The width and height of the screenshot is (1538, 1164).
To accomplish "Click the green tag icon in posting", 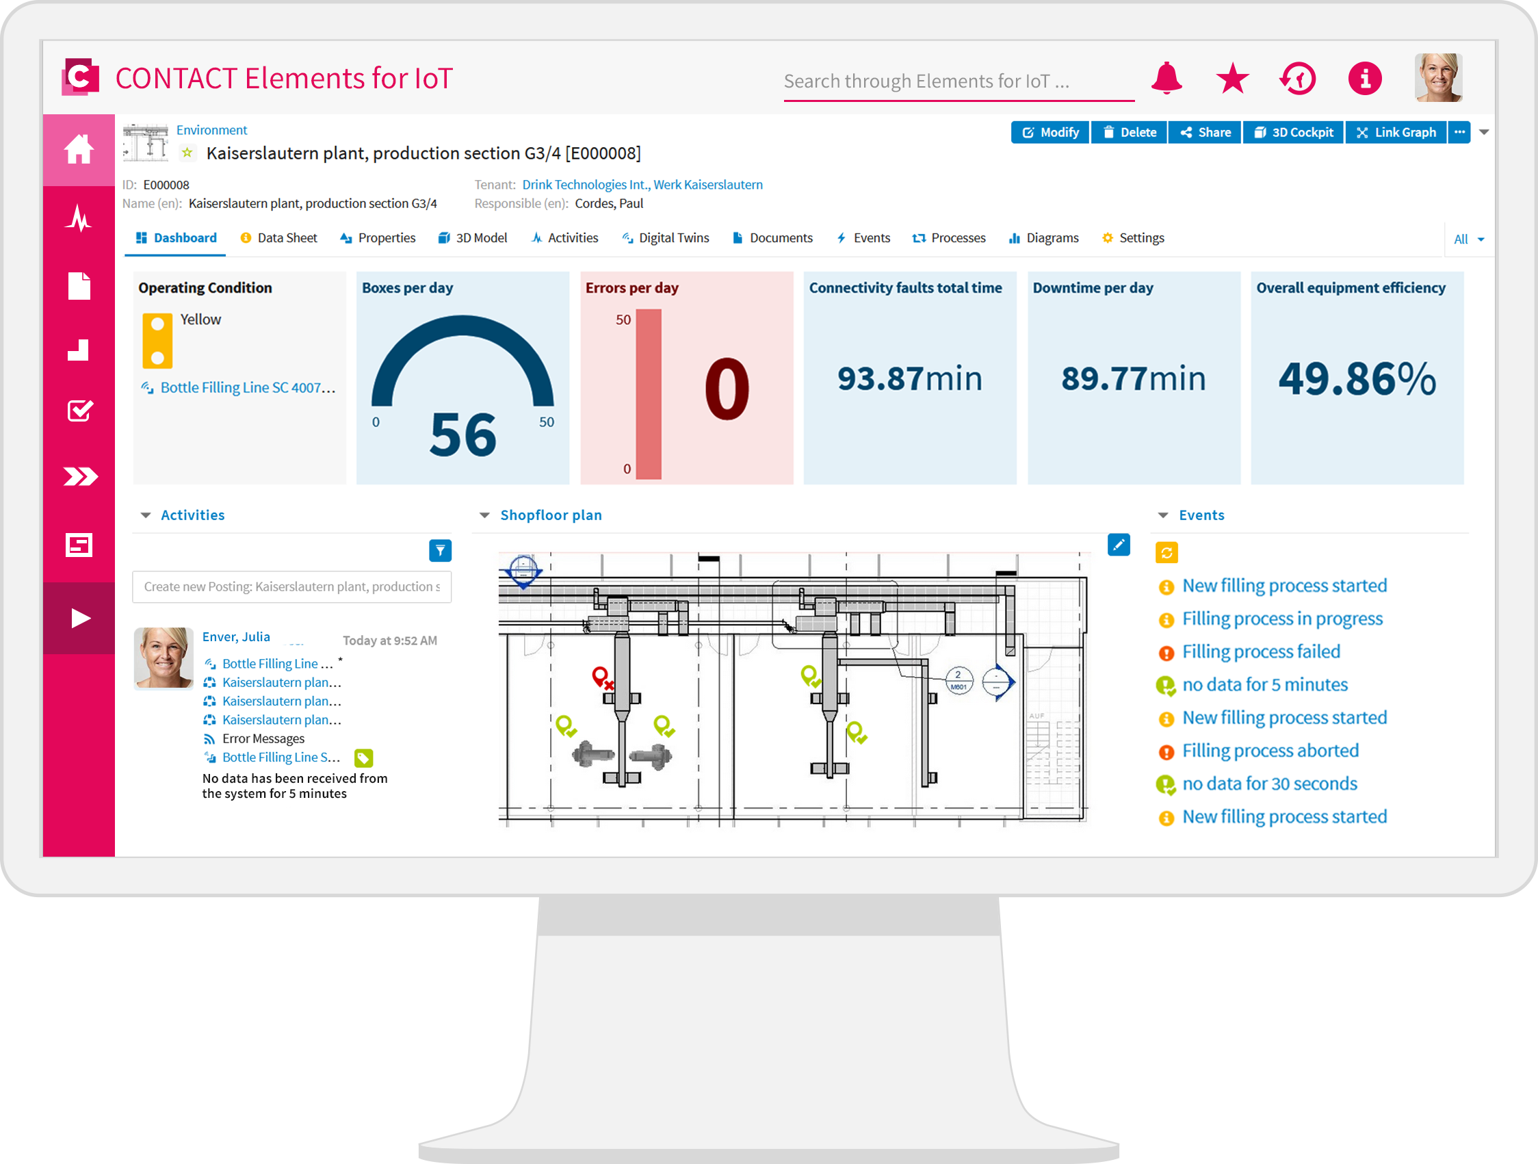I will point(364,758).
